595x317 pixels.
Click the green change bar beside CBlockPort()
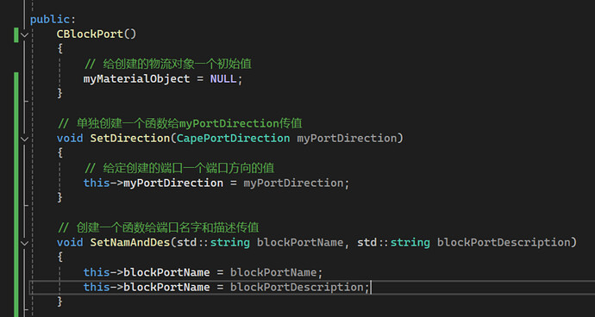(16, 34)
